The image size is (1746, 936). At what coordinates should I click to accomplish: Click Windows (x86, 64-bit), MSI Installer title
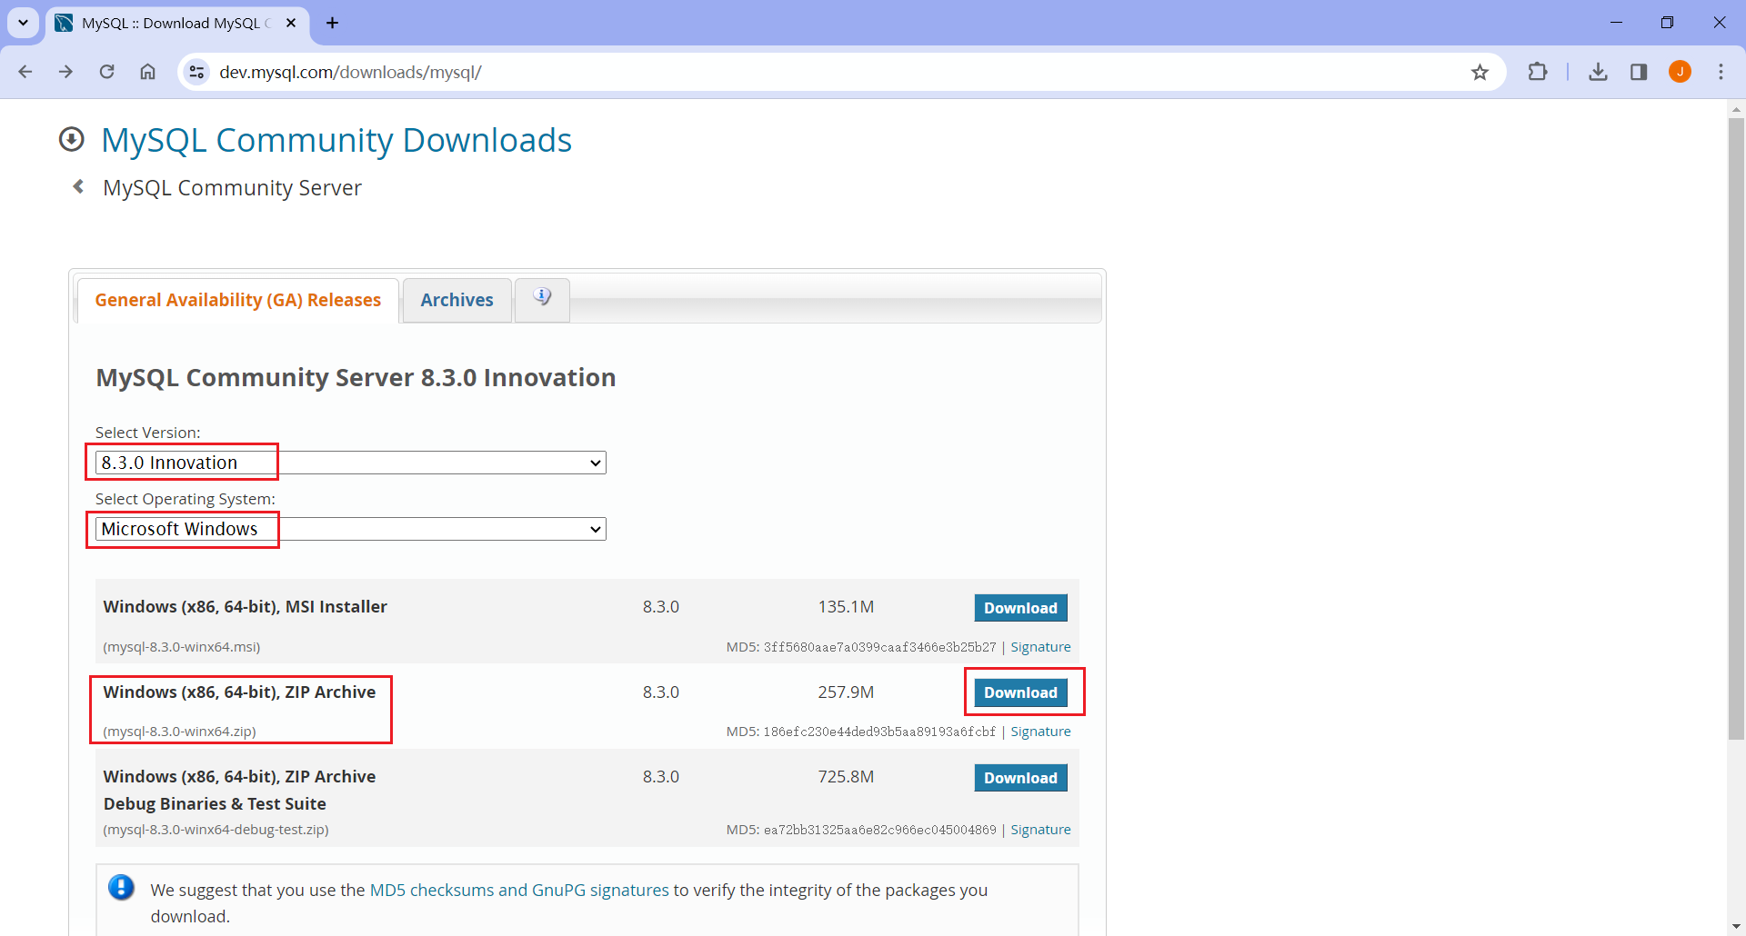(246, 606)
